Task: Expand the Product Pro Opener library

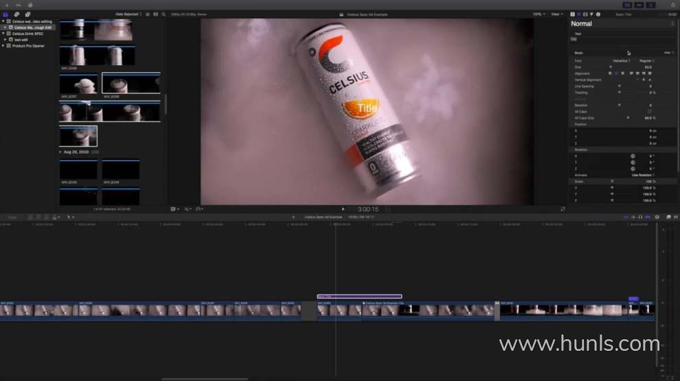Action: coord(3,45)
